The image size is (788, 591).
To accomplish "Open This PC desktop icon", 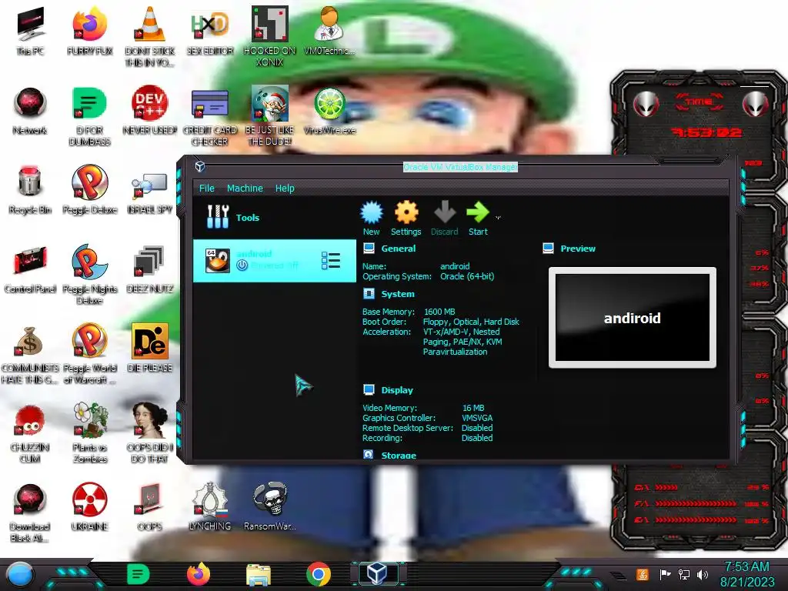I will coord(30,31).
